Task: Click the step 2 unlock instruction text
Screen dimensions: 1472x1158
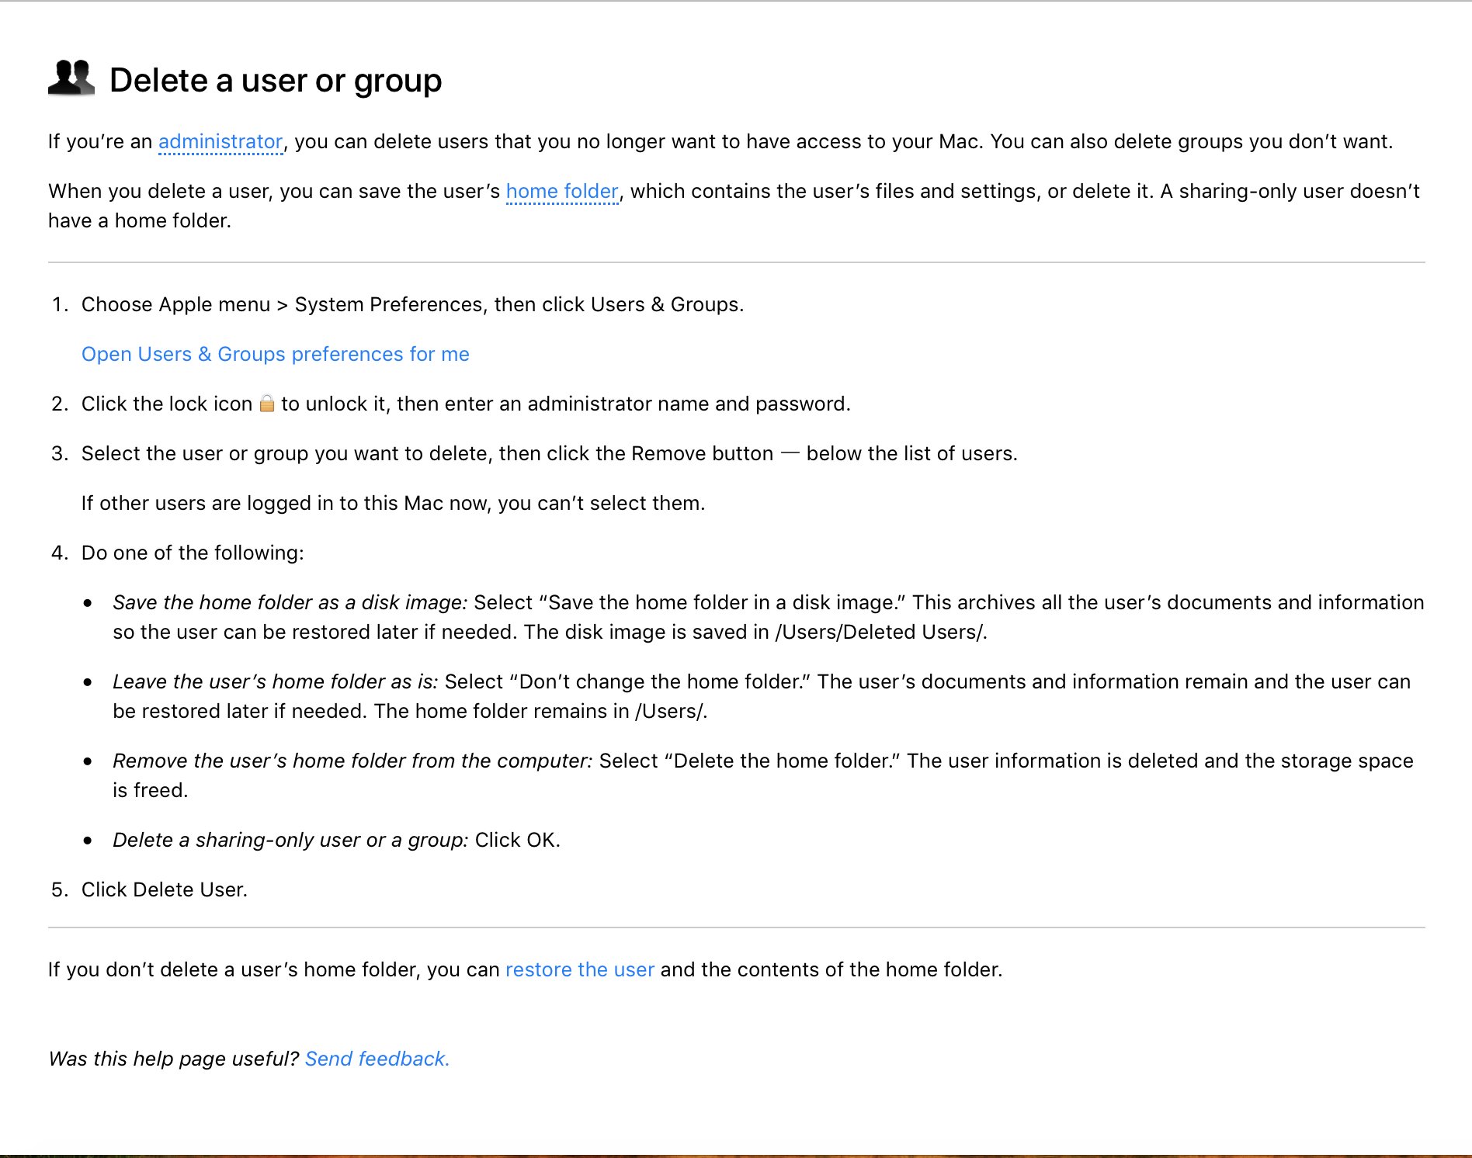Action: pos(565,404)
